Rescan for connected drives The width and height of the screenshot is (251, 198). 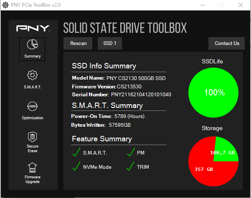[78, 43]
